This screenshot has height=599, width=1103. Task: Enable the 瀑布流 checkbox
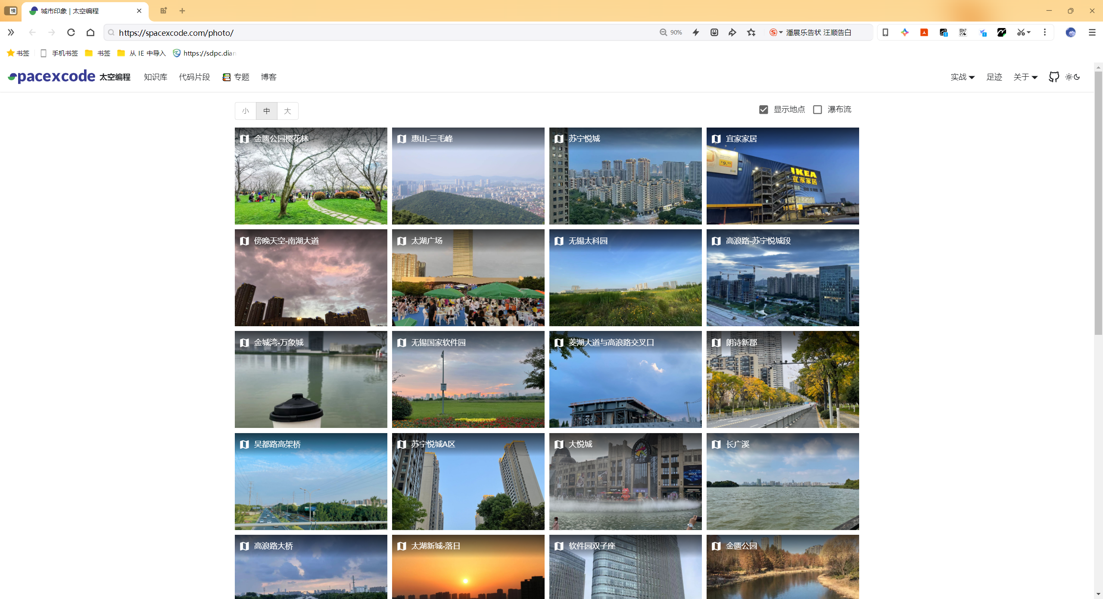817,109
